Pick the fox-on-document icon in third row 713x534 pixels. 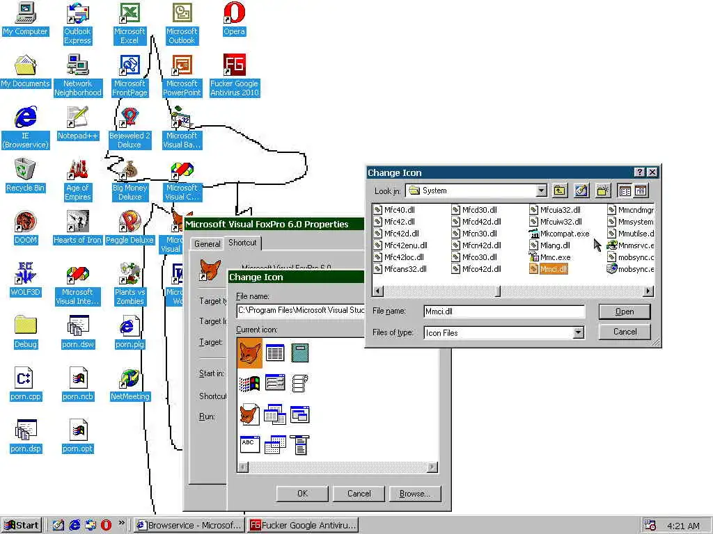click(x=250, y=414)
